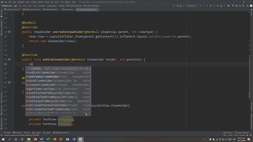Select the UsuariosAdaptador.java active tab
The height and width of the screenshot is (142, 253).
click(87, 9)
